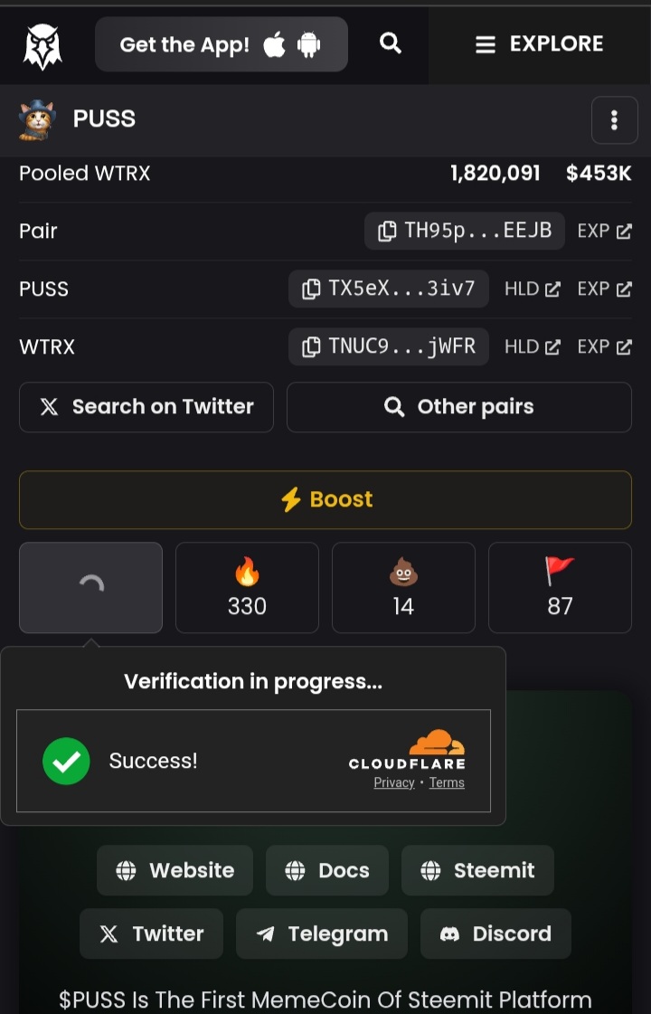Click the DEX Screener owl logo

pyautogui.click(x=42, y=45)
